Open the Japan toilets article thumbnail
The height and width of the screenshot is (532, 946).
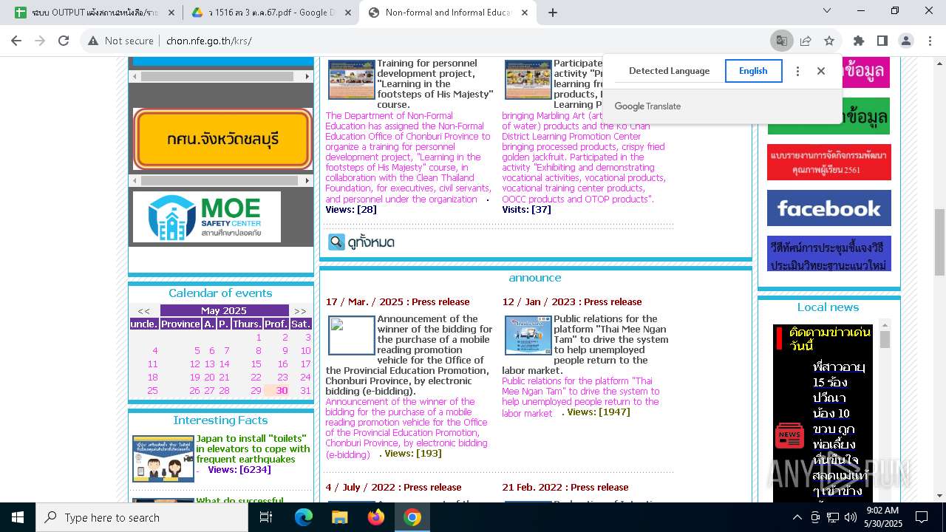click(x=163, y=458)
